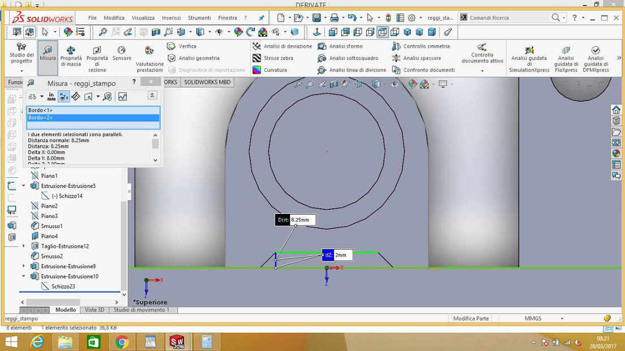Screen dimensions: 625x351
Task: Open the arc/circle measure dropdown in Misura
Action: pyautogui.click(x=42, y=96)
